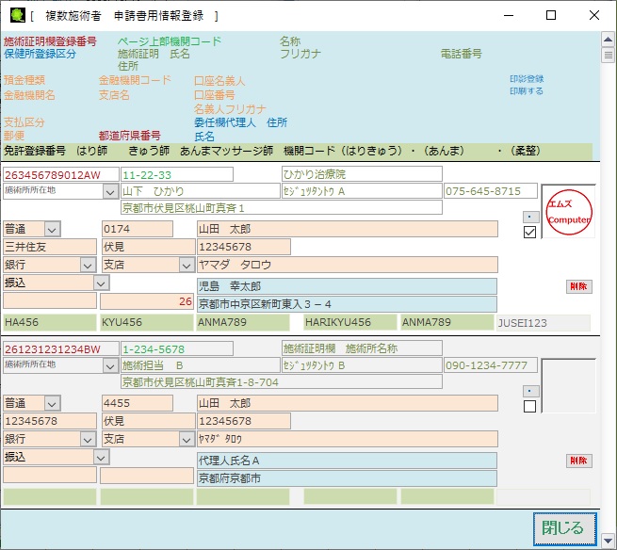The image size is (617, 550).
Task: Click the 0174 bank code field
Action: [x=138, y=229]
